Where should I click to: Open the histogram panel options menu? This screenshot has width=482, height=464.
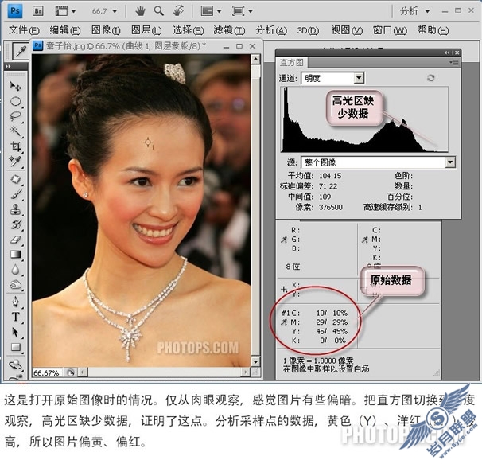[x=453, y=62]
